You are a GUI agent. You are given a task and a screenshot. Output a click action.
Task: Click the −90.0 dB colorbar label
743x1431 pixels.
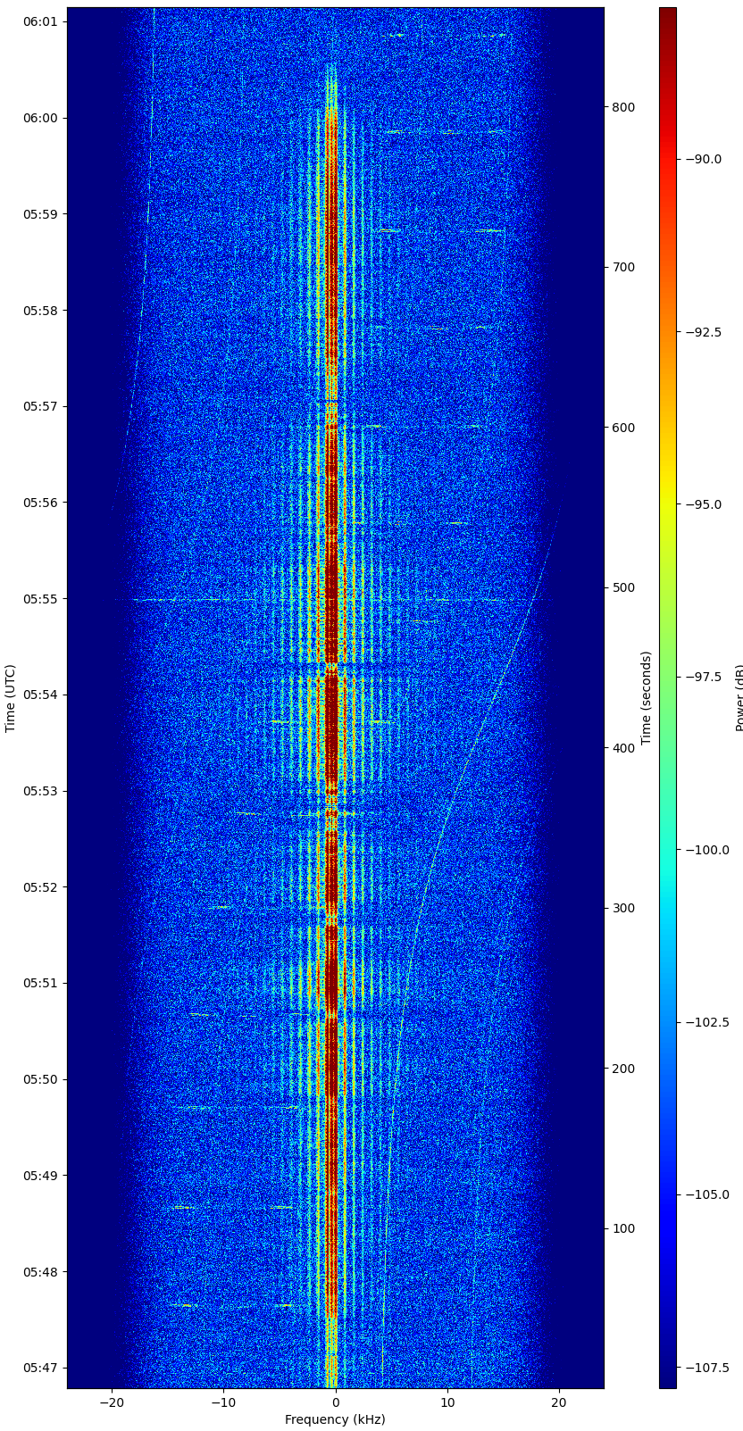point(706,159)
